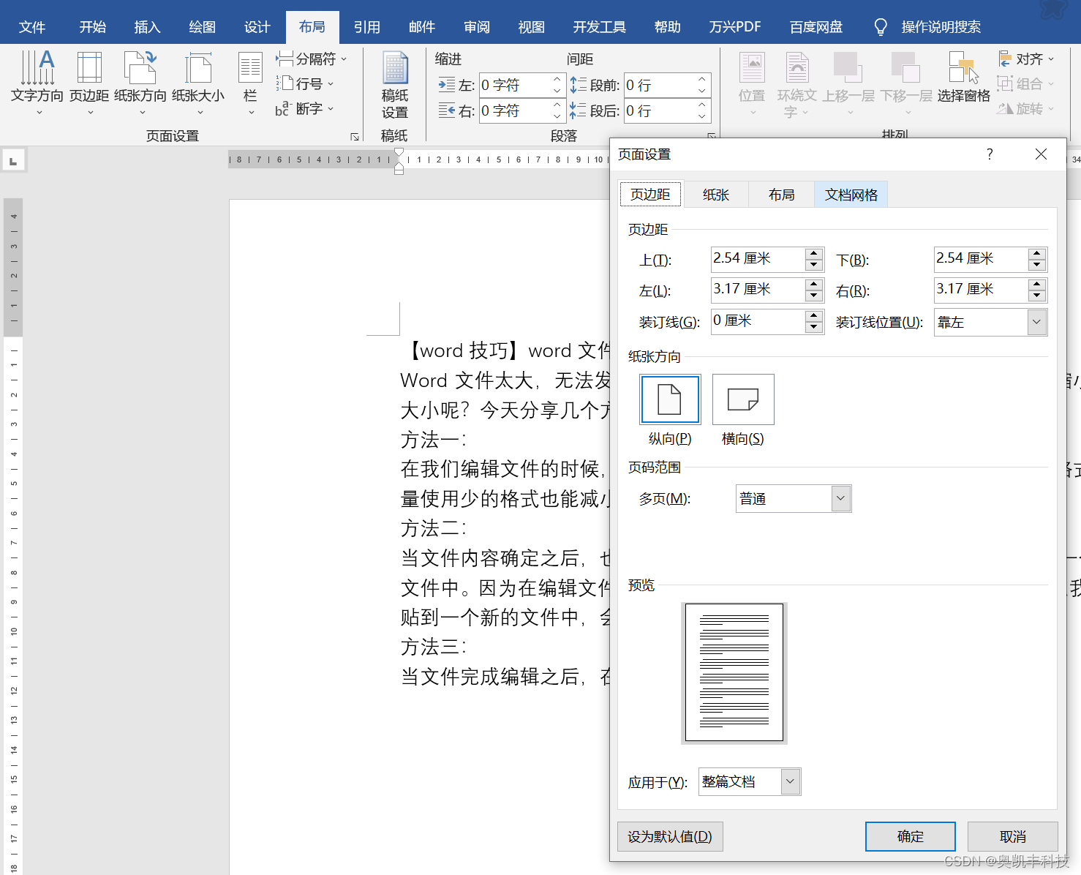Select the 页边距 tab in dialog
This screenshot has height=875, width=1081.
(x=651, y=194)
